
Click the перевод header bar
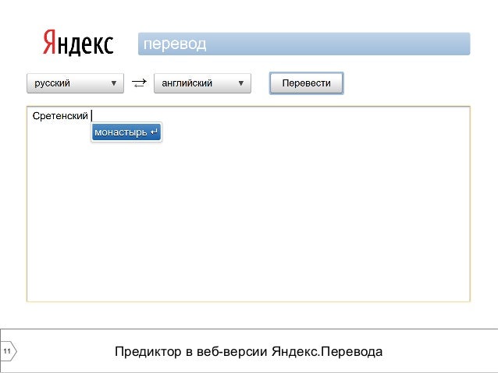(304, 44)
